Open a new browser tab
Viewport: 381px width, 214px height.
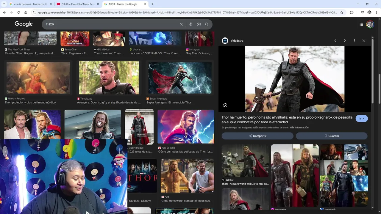pyautogui.click(x=152, y=4)
